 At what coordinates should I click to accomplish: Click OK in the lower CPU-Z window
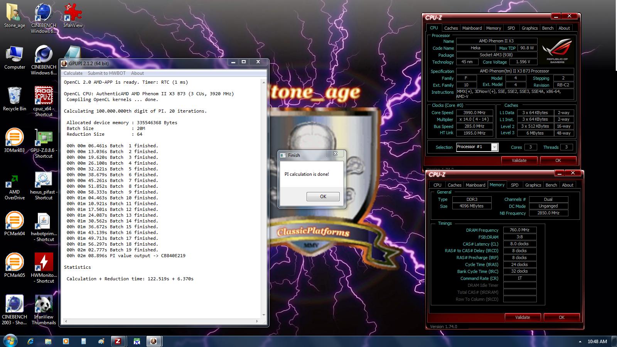561,317
